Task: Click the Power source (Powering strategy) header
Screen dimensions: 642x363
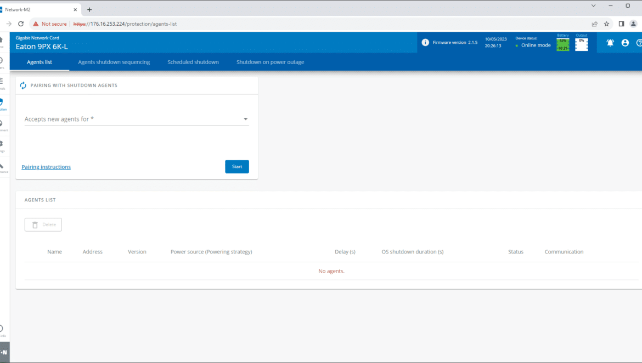Action: tap(211, 252)
